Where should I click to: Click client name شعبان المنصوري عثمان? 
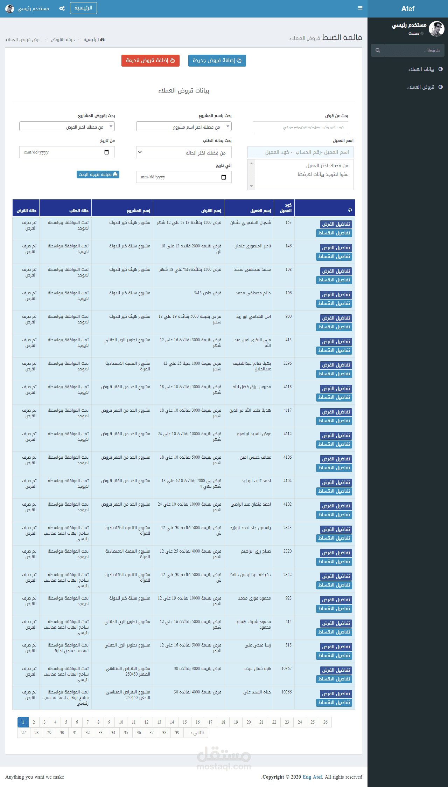pos(251,223)
